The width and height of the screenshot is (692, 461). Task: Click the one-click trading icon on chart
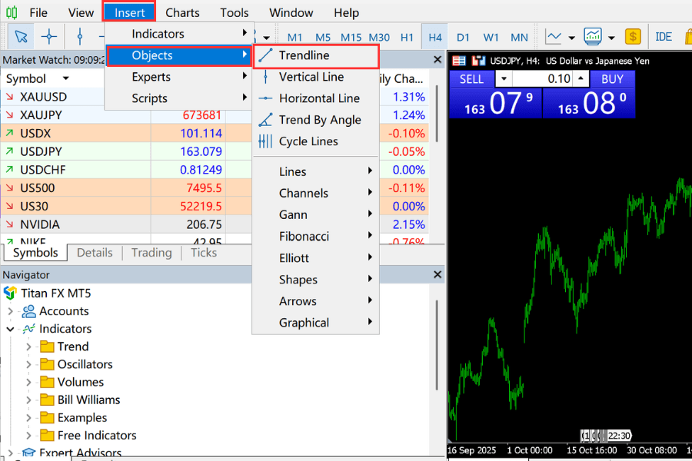click(x=478, y=61)
